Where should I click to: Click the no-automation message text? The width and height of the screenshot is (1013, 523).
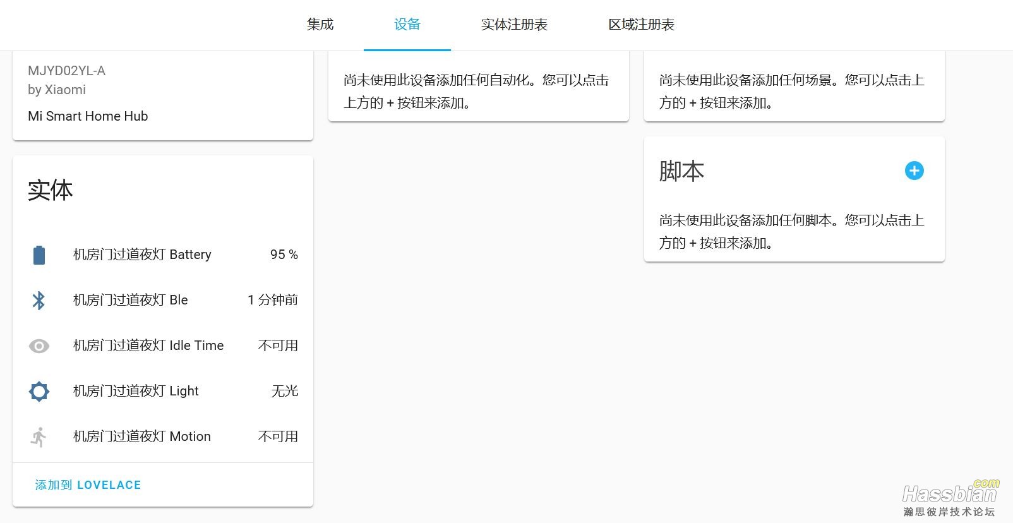pos(476,92)
